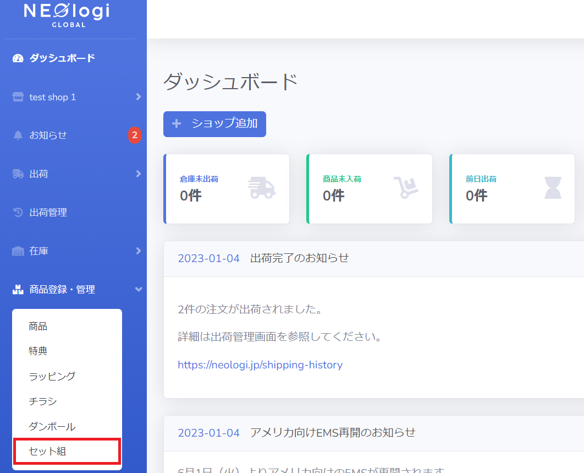Screen dimensions: 584x473
Task: Open the 2023-01-04 出荷完了のお知らせ notice header
Action: click(x=373, y=258)
